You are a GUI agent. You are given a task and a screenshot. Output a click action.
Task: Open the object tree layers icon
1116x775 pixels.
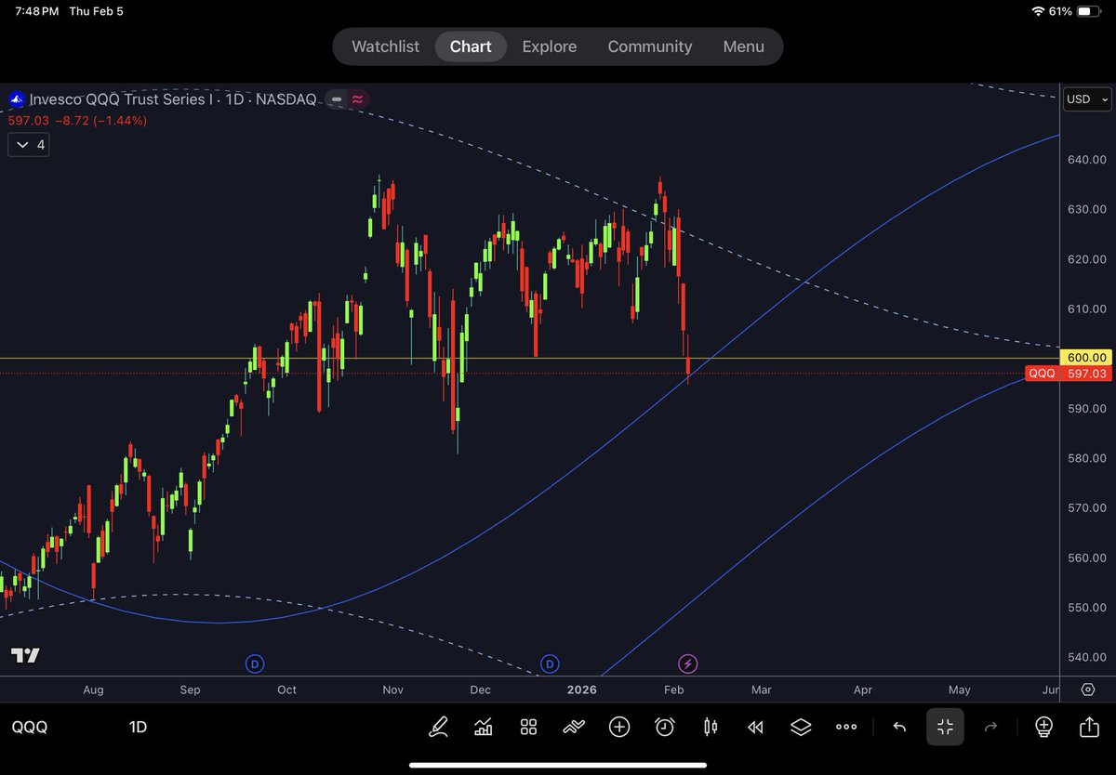click(801, 727)
